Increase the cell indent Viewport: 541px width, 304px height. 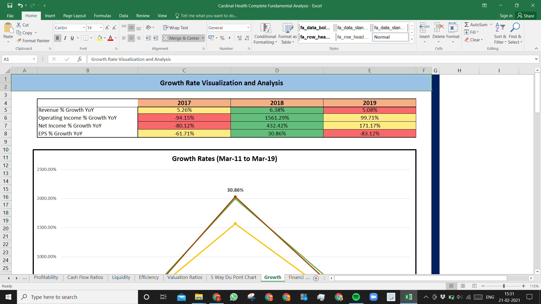[x=156, y=38]
